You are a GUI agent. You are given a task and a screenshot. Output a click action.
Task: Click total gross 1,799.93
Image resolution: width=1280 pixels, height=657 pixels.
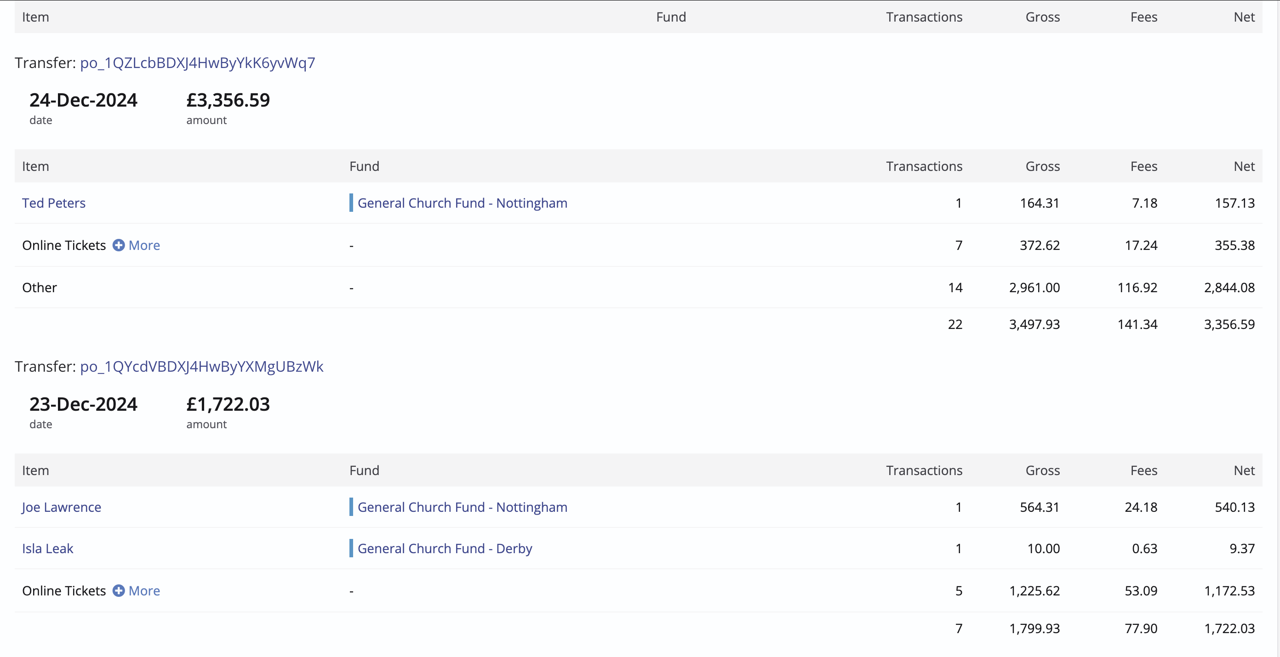click(x=1034, y=628)
